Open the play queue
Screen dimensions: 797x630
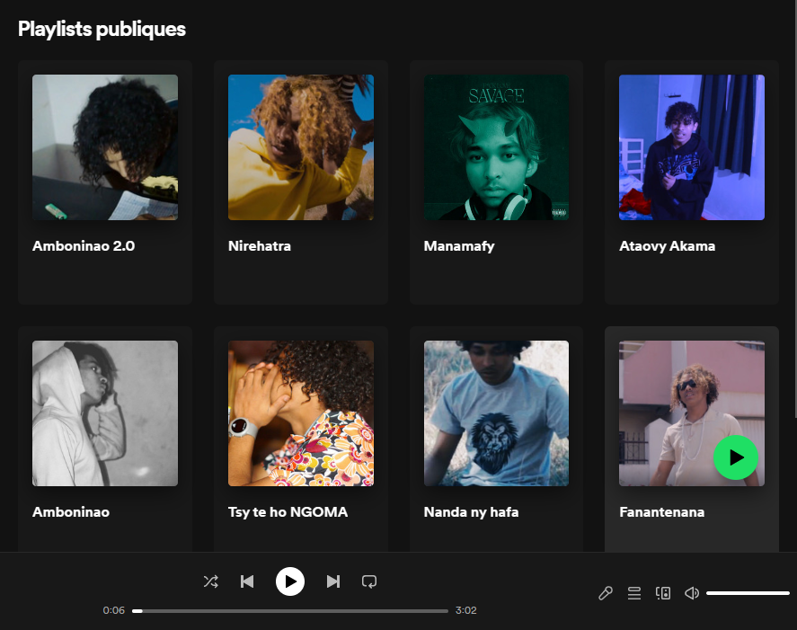[633, 593]
